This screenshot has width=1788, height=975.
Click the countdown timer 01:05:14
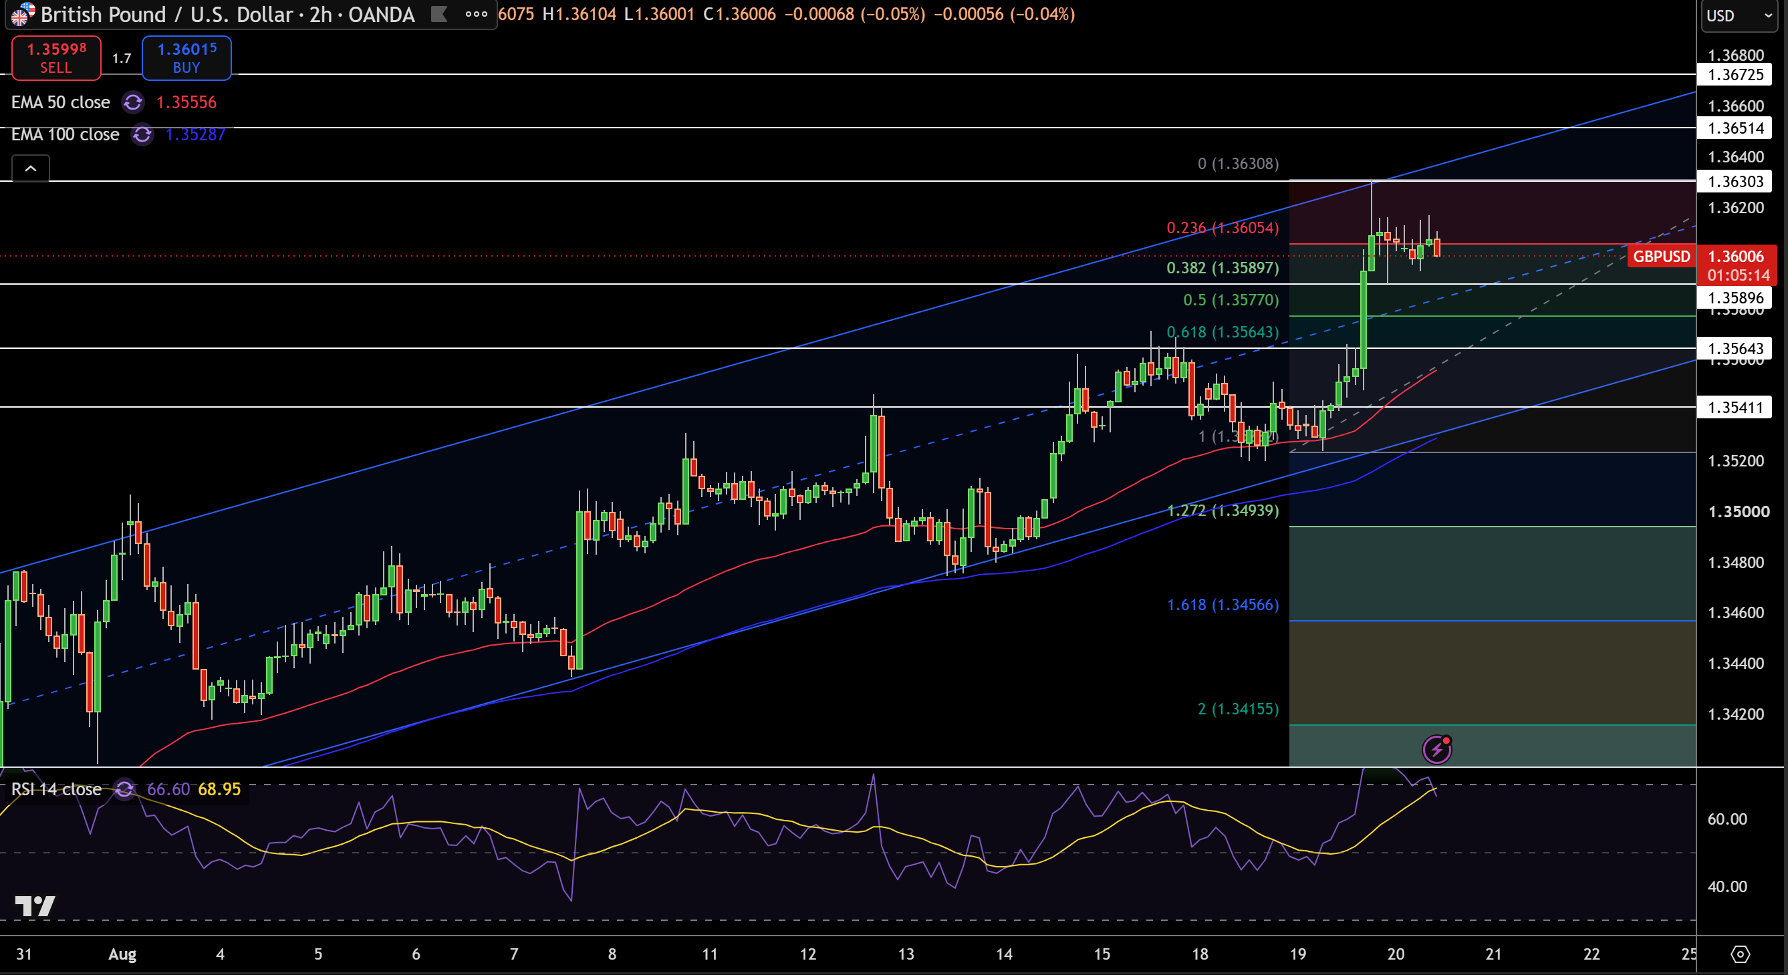tap(1738, 275)
